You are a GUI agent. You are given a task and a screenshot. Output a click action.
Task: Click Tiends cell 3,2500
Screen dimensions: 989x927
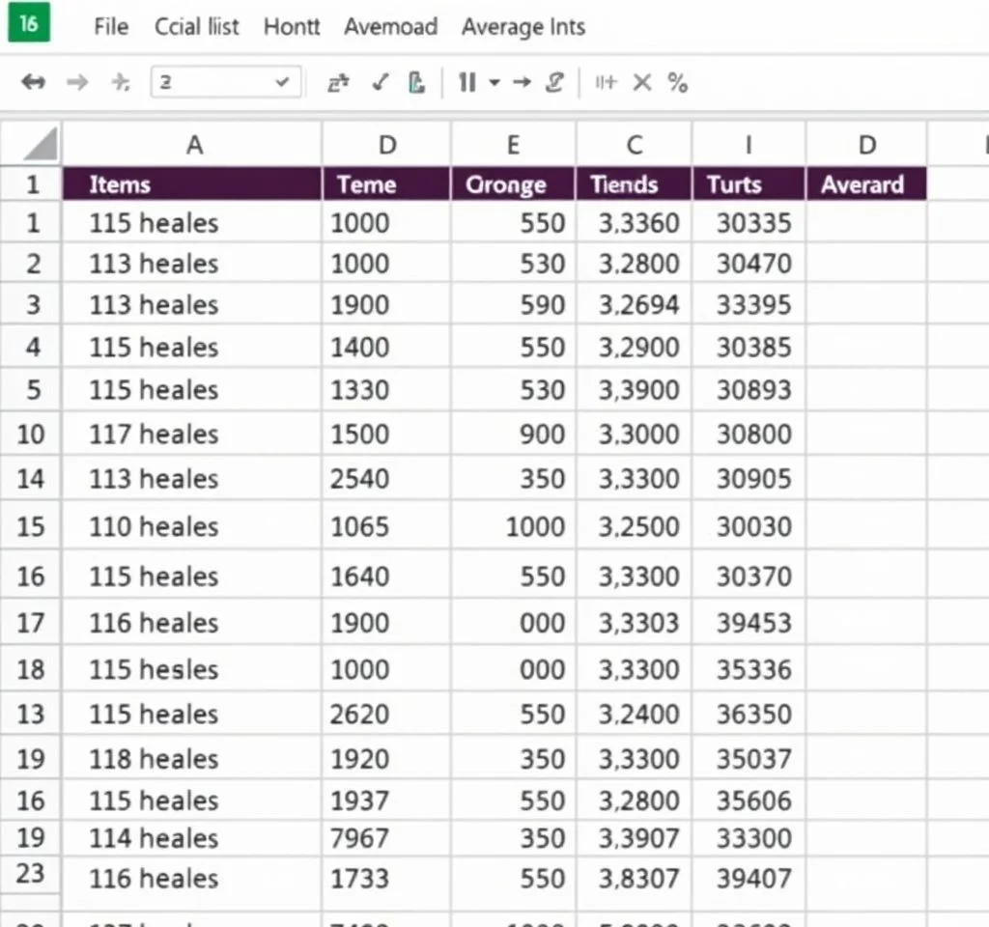pyautogui.click(x=634, y=526)
